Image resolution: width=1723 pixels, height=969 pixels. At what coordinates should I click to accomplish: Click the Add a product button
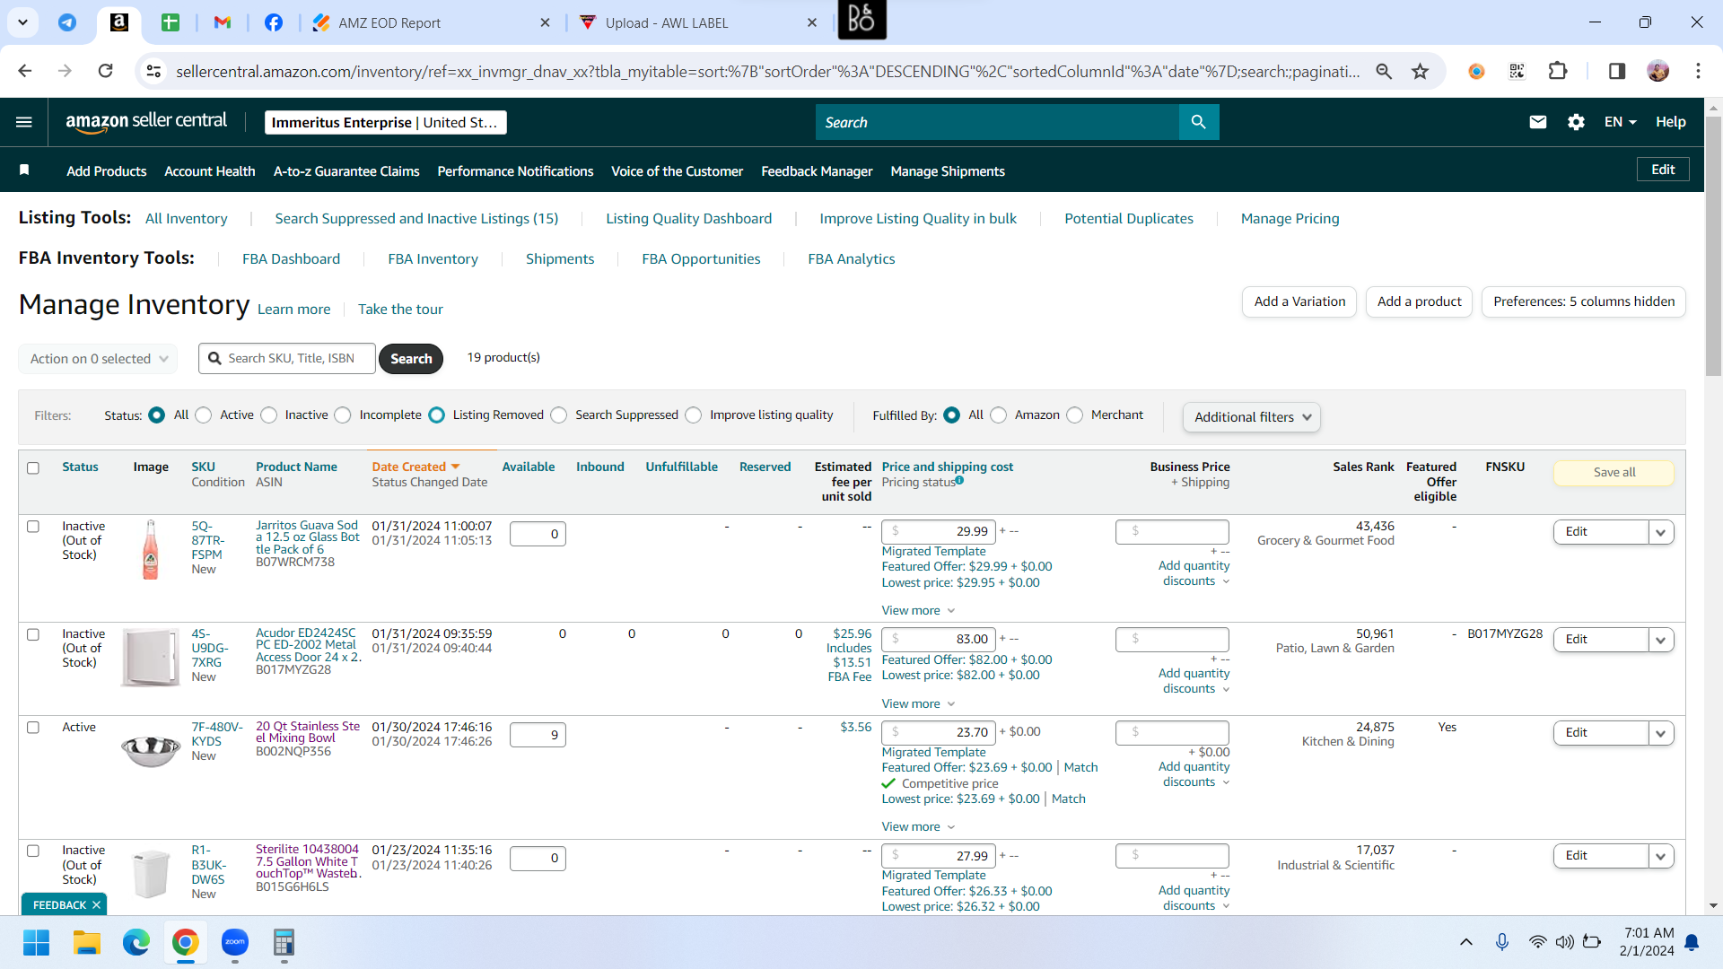(x=1419, y=301)
